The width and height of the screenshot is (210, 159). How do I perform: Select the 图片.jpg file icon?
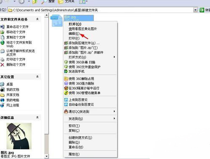click(57, 21)
